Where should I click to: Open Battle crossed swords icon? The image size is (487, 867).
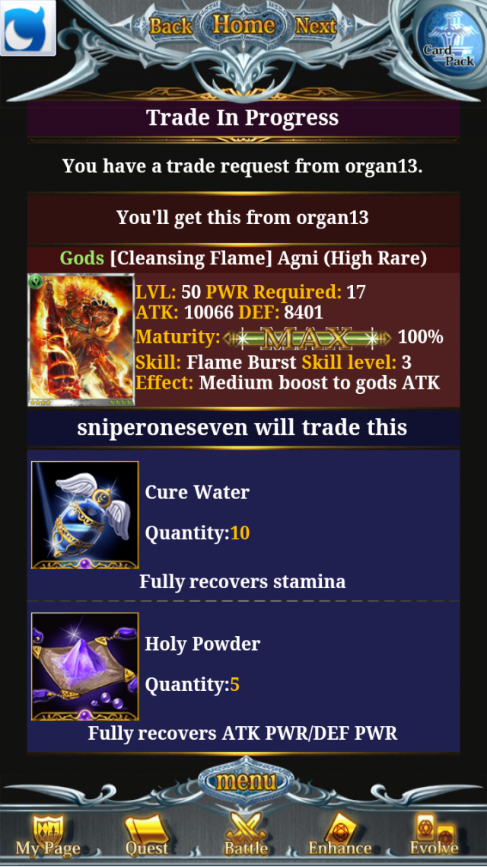(247, 834)
